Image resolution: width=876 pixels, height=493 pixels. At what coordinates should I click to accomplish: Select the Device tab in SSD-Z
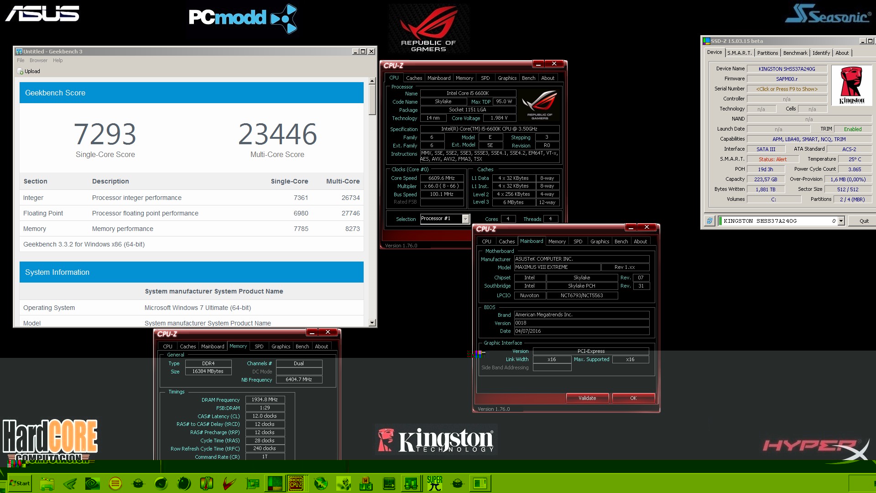click(714, 52)
